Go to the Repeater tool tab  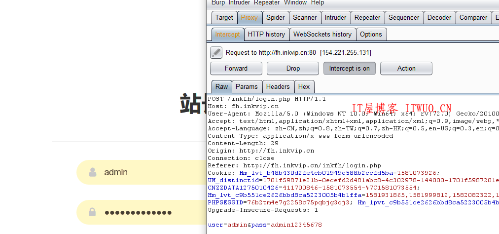367,18
